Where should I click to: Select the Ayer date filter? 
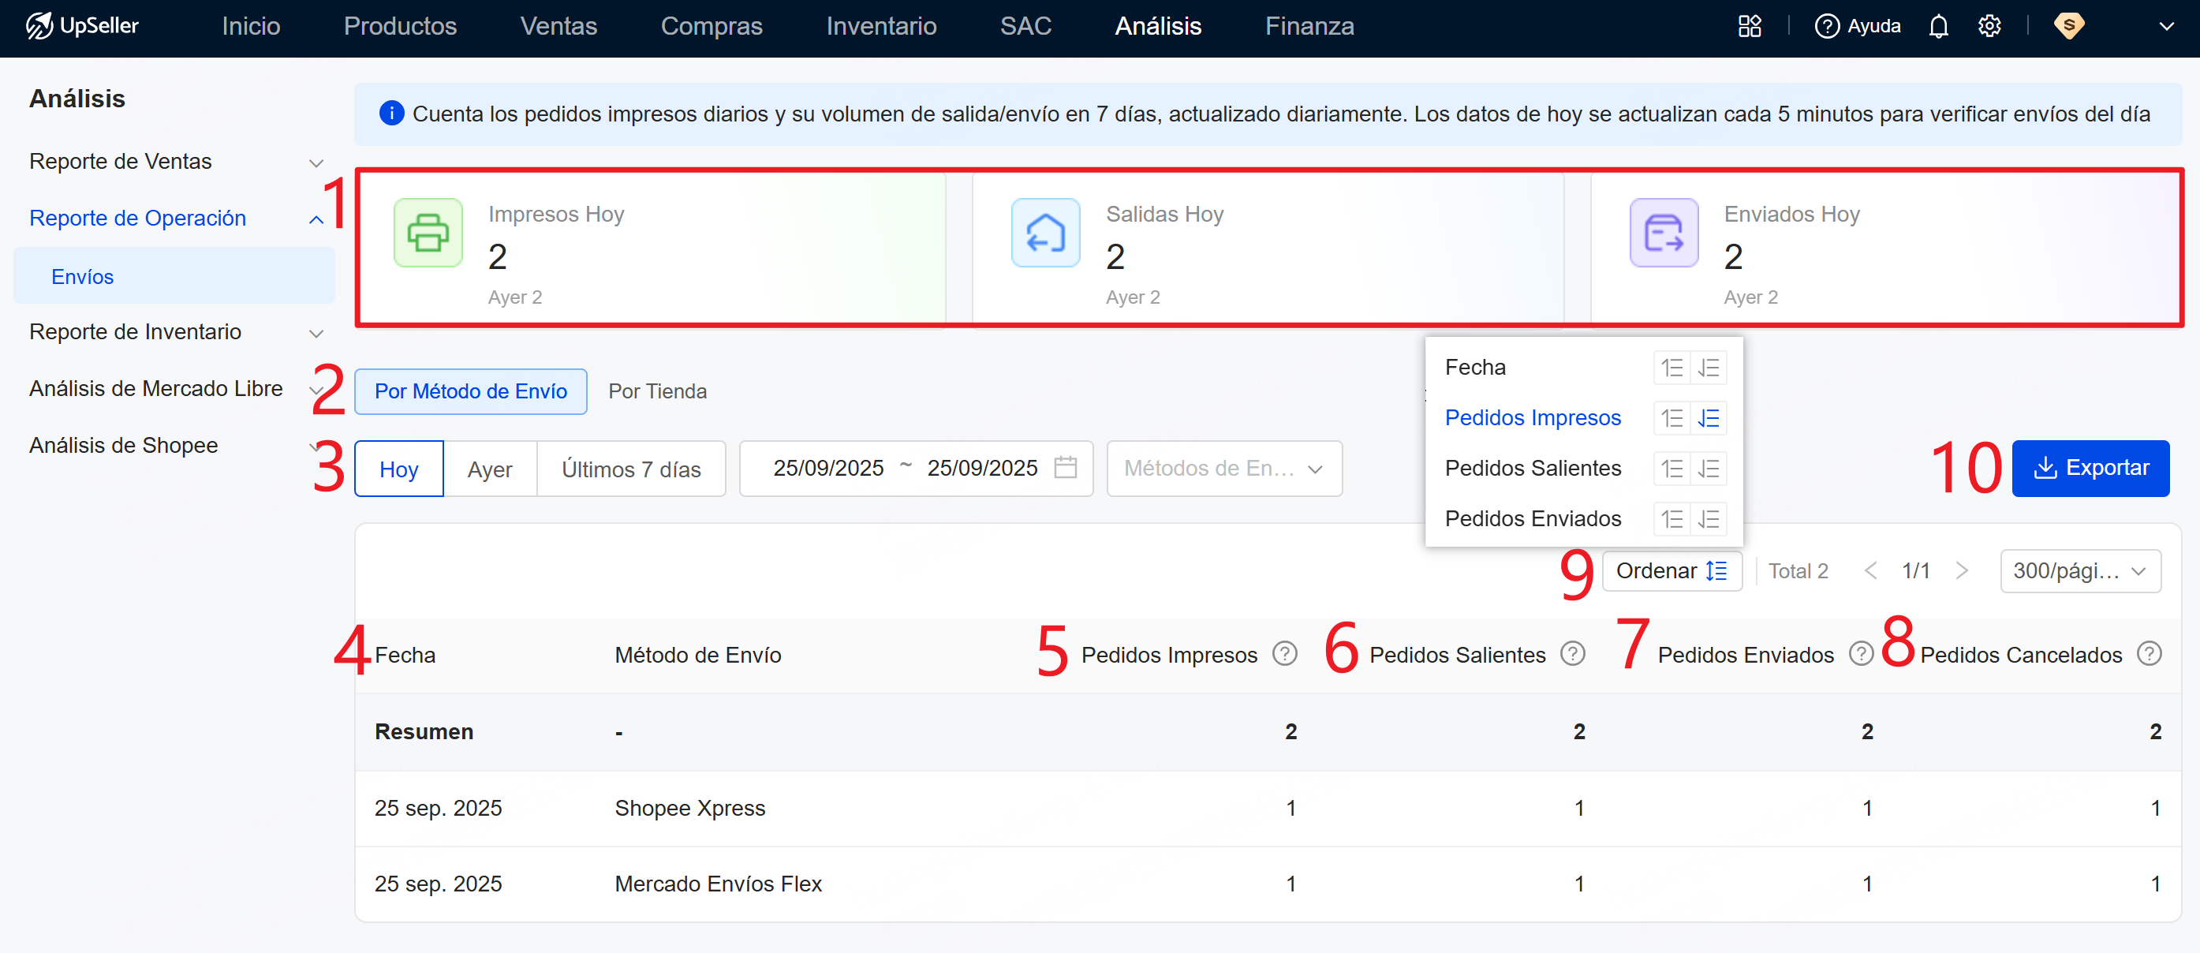pos(489,469)
